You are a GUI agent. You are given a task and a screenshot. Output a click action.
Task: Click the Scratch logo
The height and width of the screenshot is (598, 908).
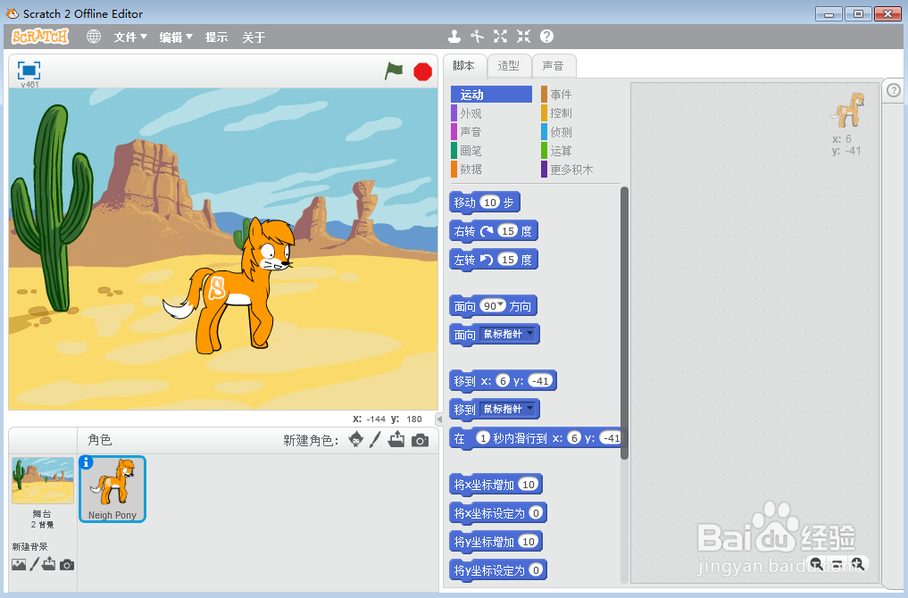click(x=40, y=37)
